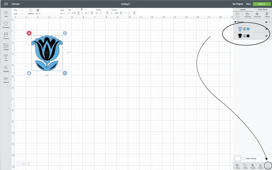Hide the blue flower layer
This screenshot has width=272, height=170.
click(x=266, y=29)
